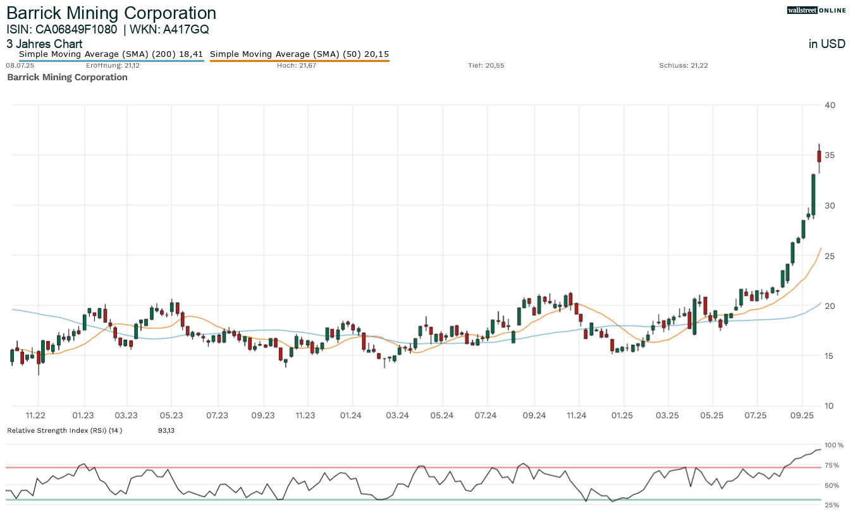
Task: Click the 11.24 date axis label
Action: [577, 415]
